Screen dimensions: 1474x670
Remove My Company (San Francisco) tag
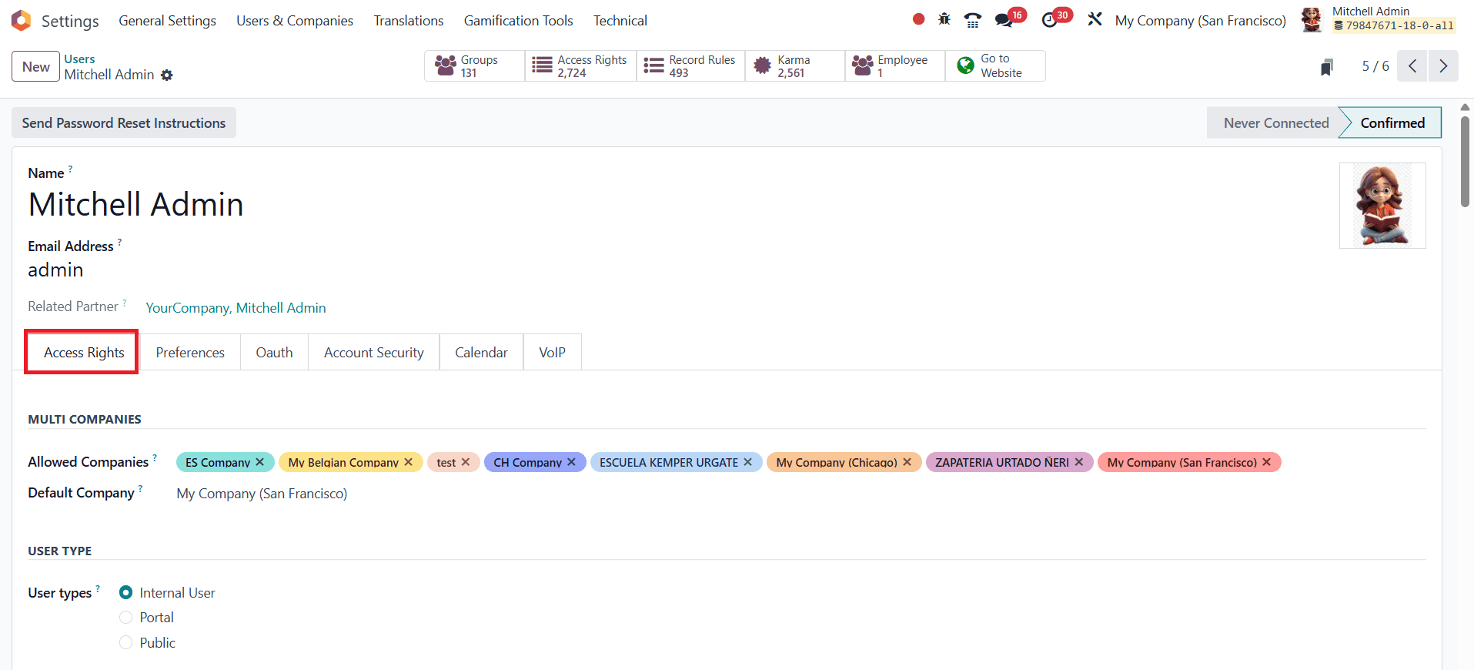(x=1266, y=462)
